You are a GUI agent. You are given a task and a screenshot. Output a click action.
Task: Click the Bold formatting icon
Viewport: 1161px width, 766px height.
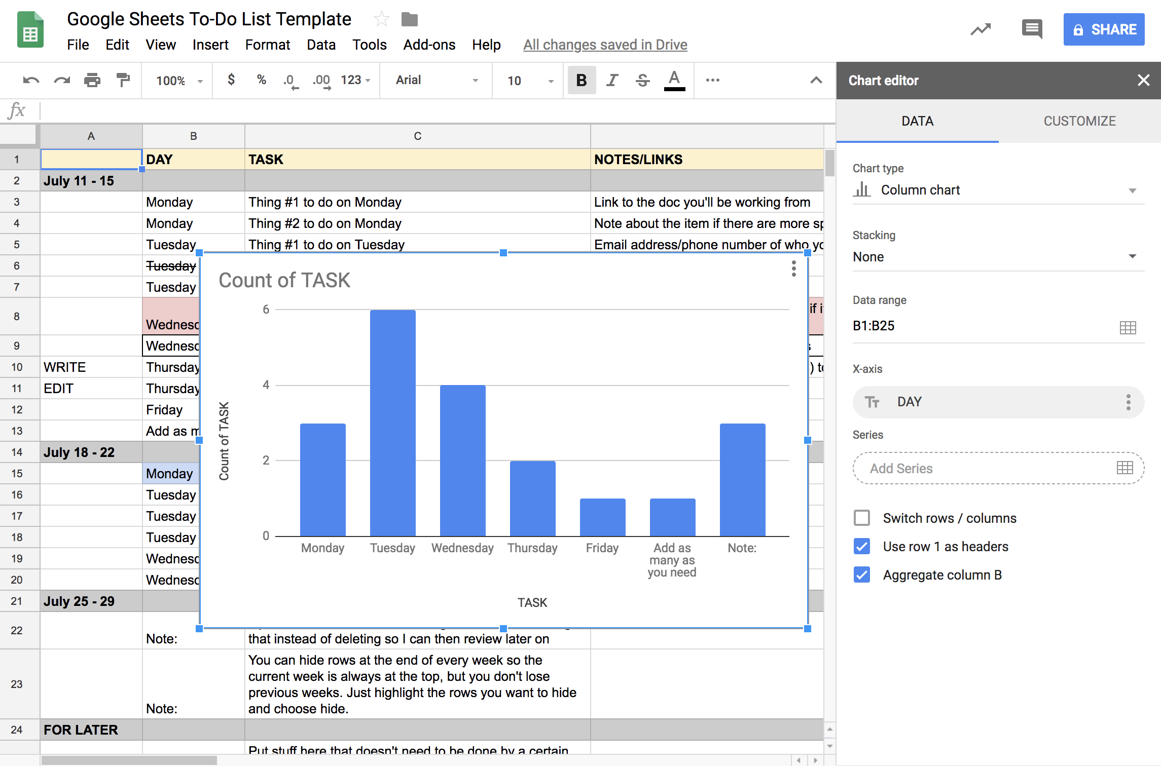point(582,80)
